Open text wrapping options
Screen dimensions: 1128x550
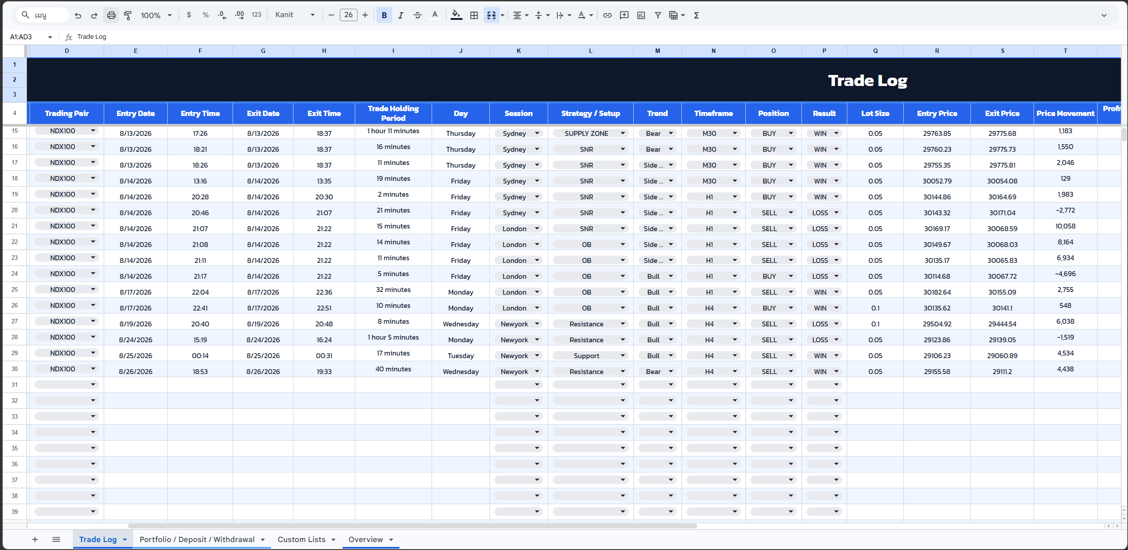pyautogui.click(x=564, y=15)
